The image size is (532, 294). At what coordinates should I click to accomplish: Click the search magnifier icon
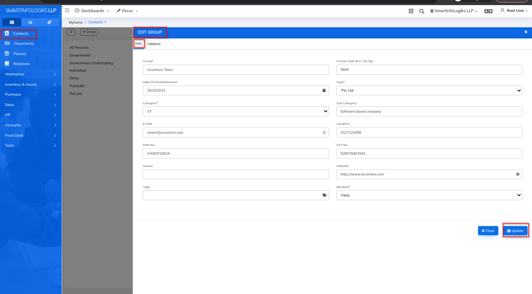point(421,11)
